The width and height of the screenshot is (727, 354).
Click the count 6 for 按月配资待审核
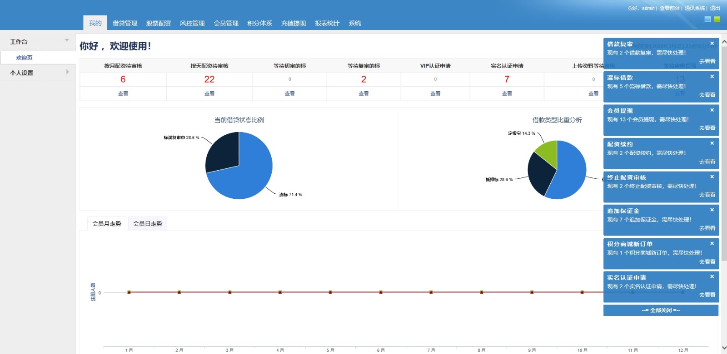pyautogui.click(x=123, y=79)
